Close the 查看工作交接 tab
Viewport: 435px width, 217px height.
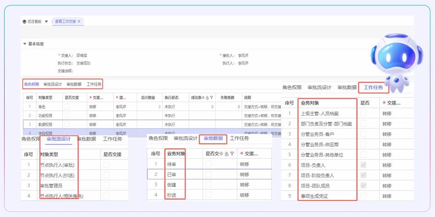click(x=79, y=22)
